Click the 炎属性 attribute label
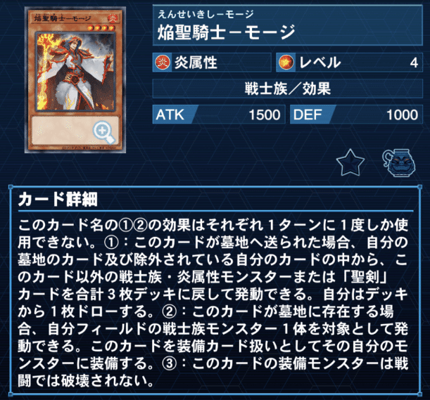The height and width of the screenshot is (400, 430). coord(196,63)
